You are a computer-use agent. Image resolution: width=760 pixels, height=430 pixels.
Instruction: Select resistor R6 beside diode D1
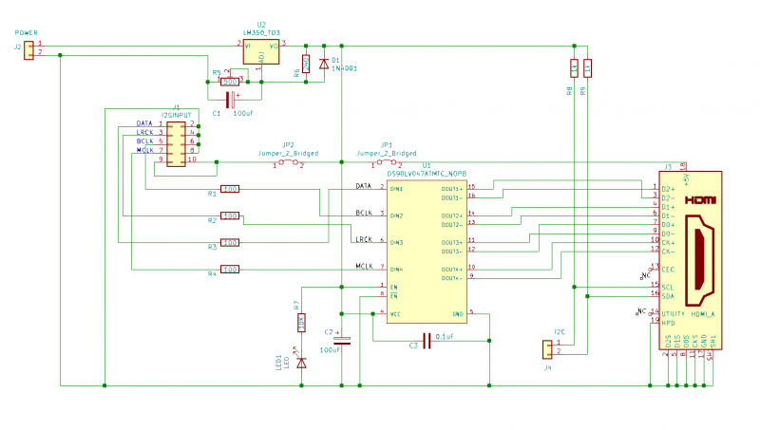pyautogui.click(x=306, y=64)
